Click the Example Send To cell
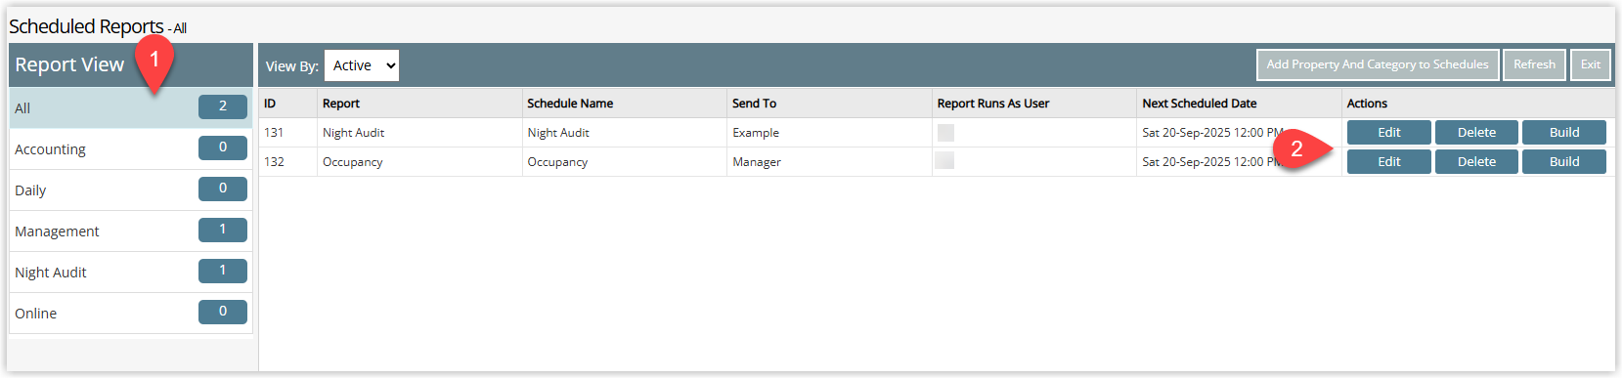The image size is (1623, 379). (x=830, y=133)
